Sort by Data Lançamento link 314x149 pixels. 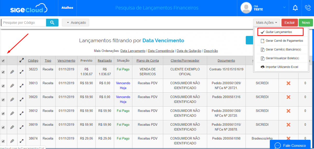133,51
